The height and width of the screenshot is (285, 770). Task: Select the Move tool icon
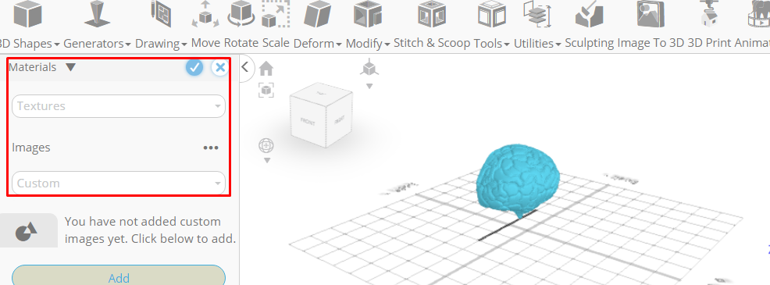205,14
